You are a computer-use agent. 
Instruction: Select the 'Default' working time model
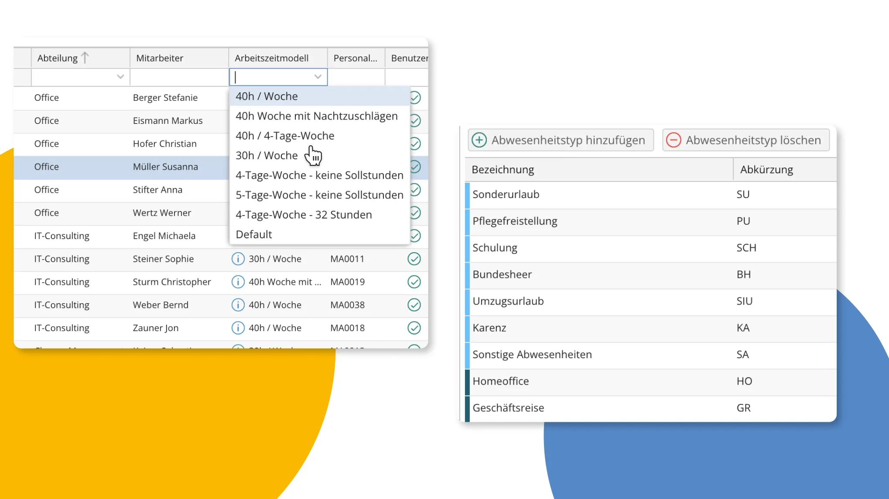coord(319,234)
